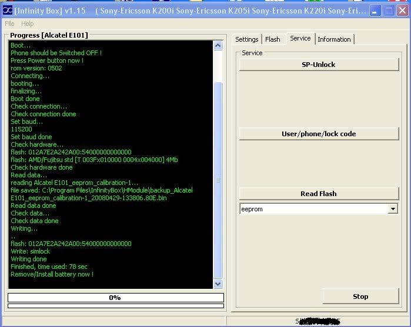Viewport: 411px width, 327px height.
Task: Switch to the Flash tab
Action: coord(273,39)
